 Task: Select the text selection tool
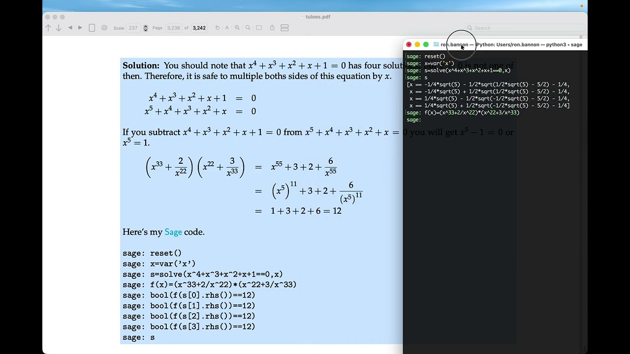point(227,28)
